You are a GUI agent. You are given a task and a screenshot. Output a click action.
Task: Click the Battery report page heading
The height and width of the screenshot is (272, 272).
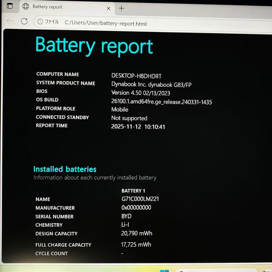(94, 46)
